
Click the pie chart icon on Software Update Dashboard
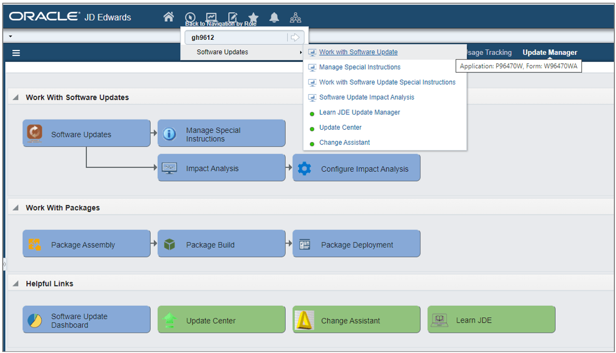35,321
